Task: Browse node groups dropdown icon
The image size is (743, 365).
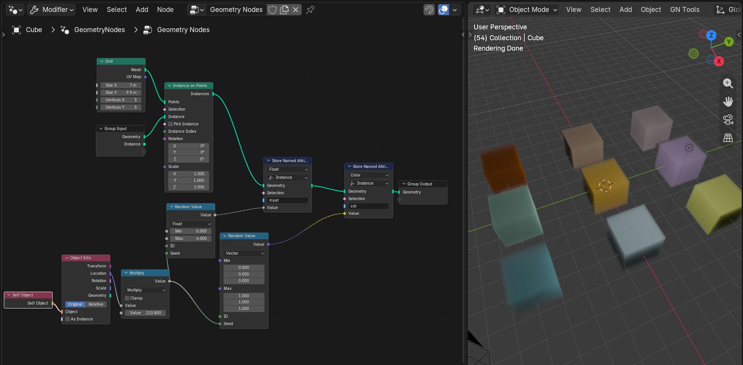Action: 197,10
